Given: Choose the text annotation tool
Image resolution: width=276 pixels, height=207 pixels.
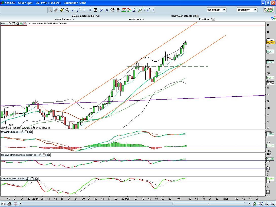Looking at the screenshot, I should click(96, 10).
